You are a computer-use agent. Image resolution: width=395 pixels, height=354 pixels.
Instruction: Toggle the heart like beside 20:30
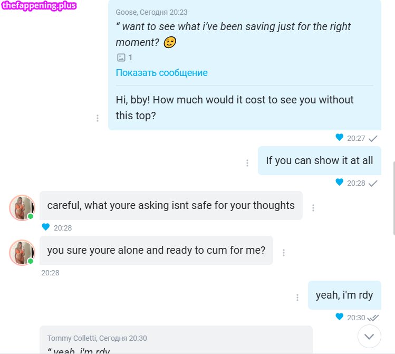339,317
